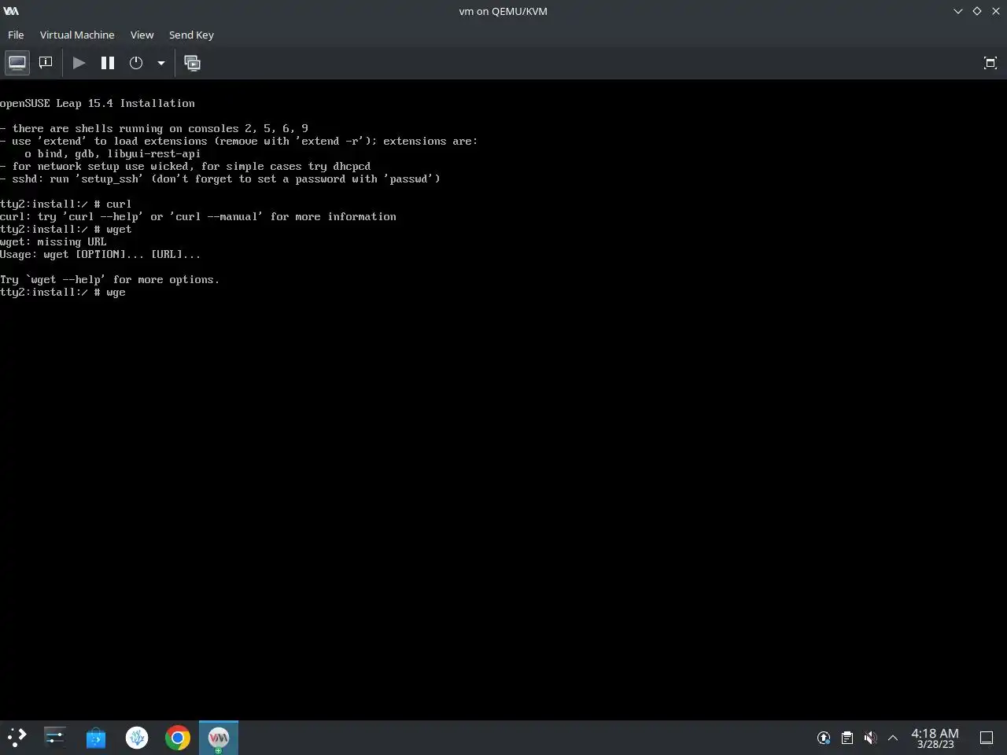Image resolution: width=1007 pixels, height=755 pixels.
Task: Open the Virtual Machine menu
Action: [x=77, y=35]
